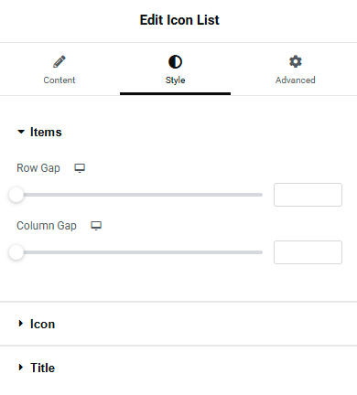Click the Items section heading

click(46, 133)
